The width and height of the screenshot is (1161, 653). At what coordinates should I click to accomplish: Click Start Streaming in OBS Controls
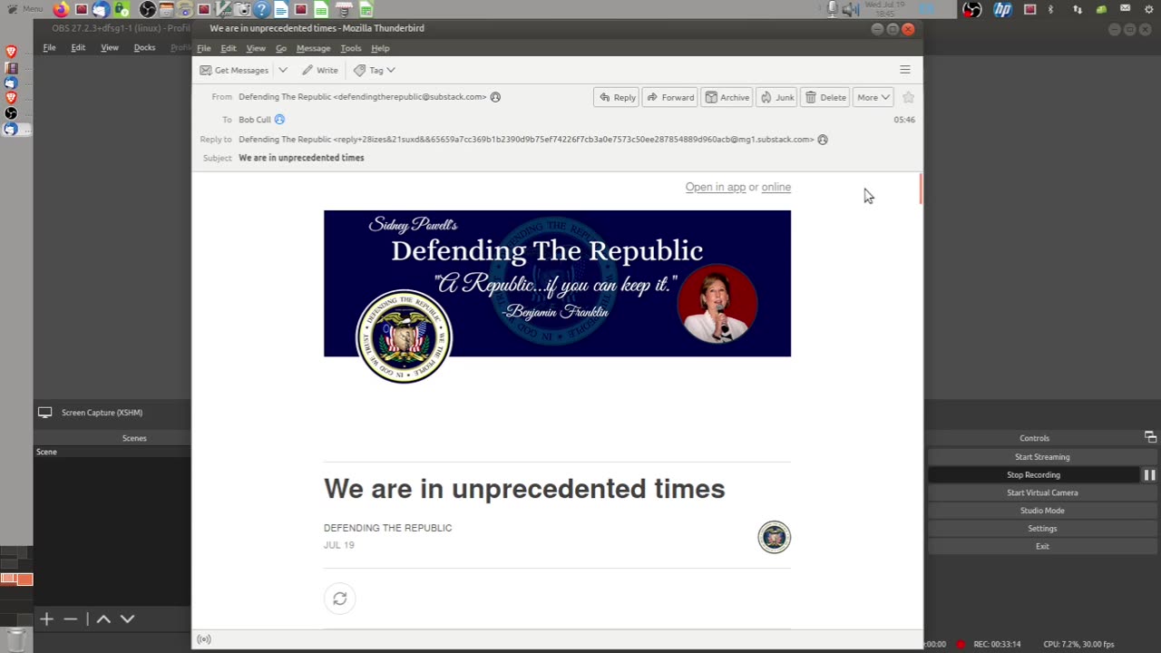point(1042,457)
